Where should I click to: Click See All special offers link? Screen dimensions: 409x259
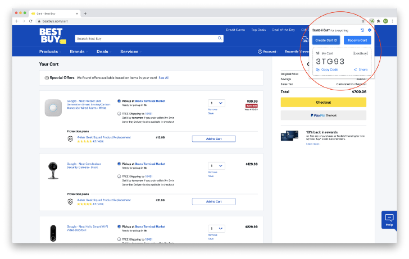pyautogui.click(x=164, y=78)
